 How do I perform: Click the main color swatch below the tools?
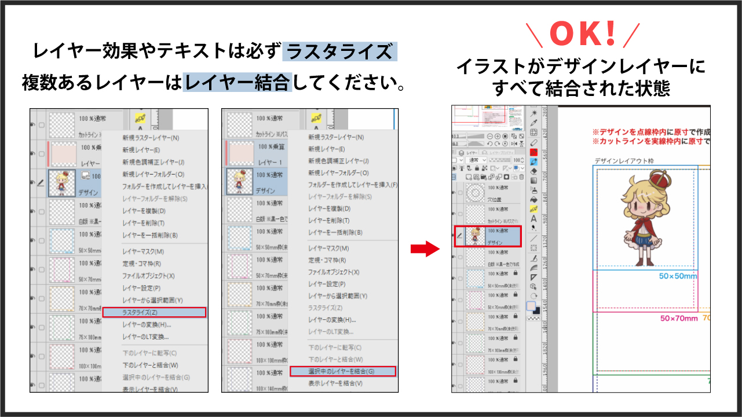(x=531, y=306)
